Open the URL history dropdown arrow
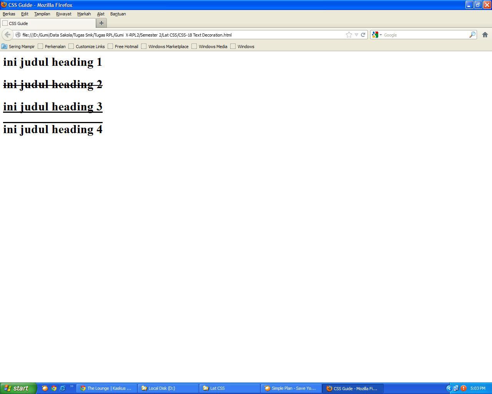This screenshot has height=394, width=492. (356, 35)
